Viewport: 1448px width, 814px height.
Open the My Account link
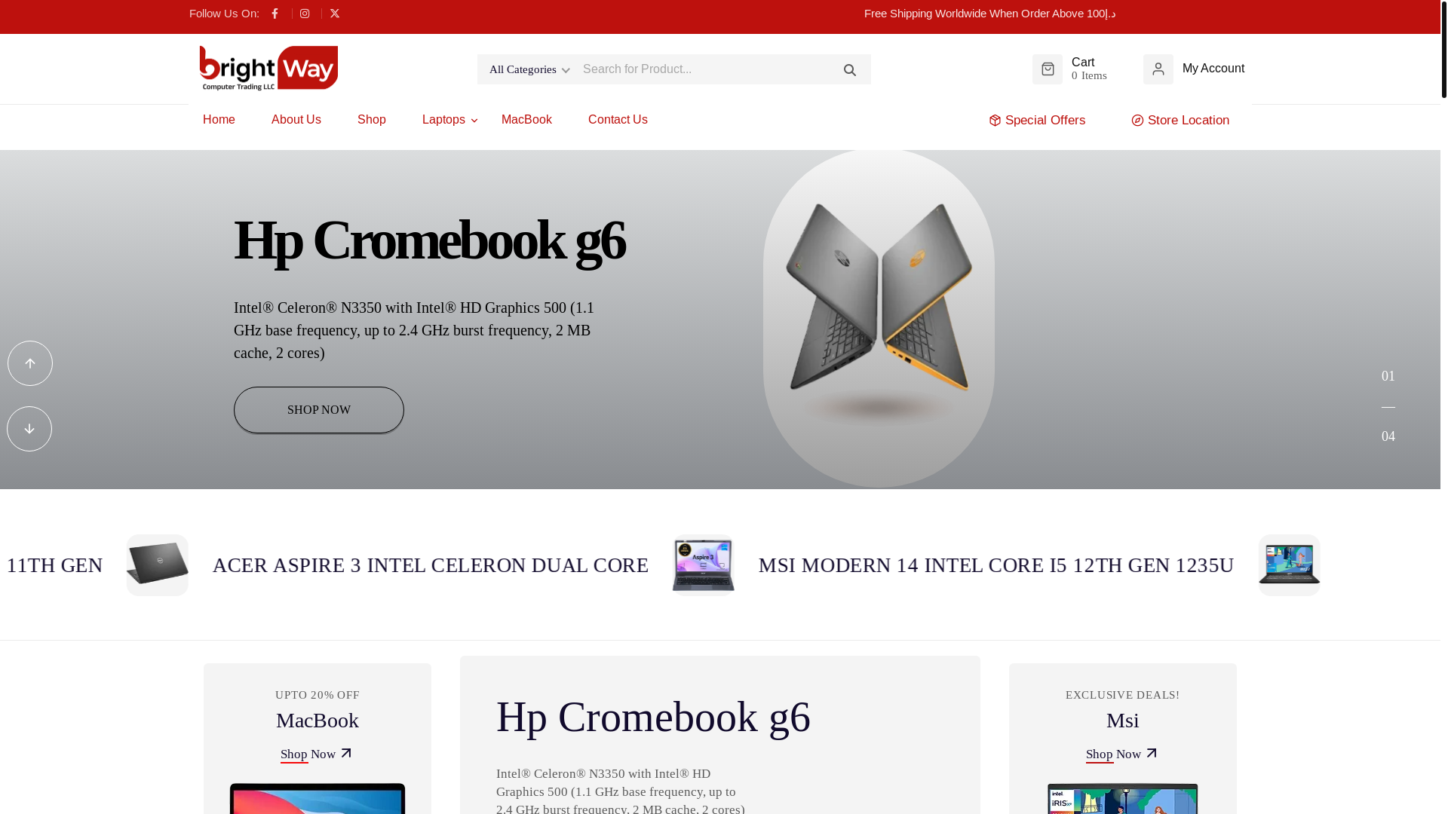(x=1213, y=69)
